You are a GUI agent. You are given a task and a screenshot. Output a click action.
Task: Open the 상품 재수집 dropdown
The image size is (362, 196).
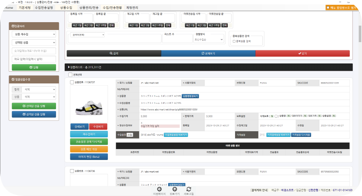pyautogui.click(x=34, y=34)
